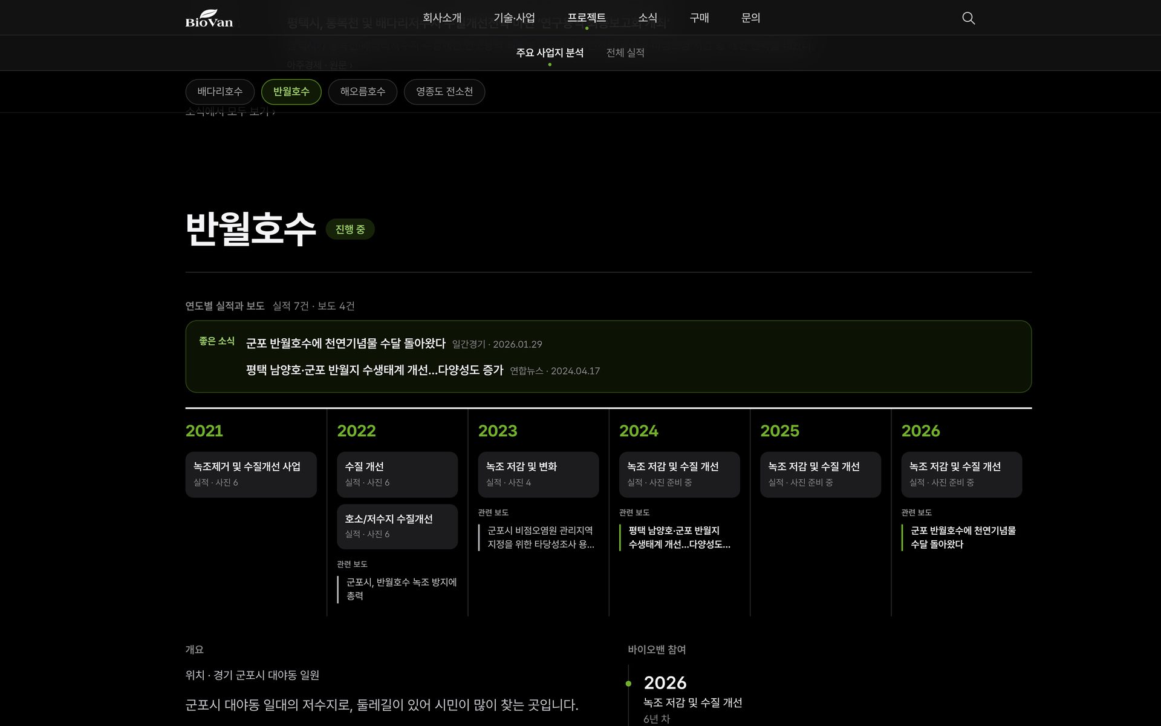Open 2023 card 녹조 저감 및 변화
Screen dimensions: 1161x726
point(538,474)
